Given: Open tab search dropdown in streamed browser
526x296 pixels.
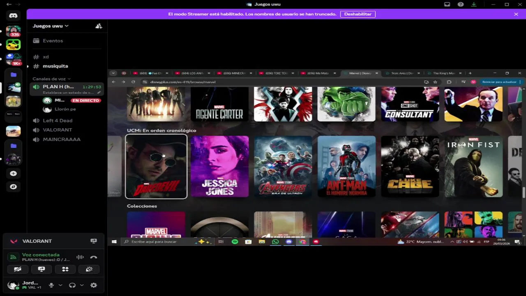Looking at the screenshot, I should coord(113,73).
